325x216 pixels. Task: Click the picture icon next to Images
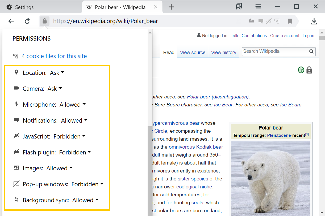pos(16,168)
